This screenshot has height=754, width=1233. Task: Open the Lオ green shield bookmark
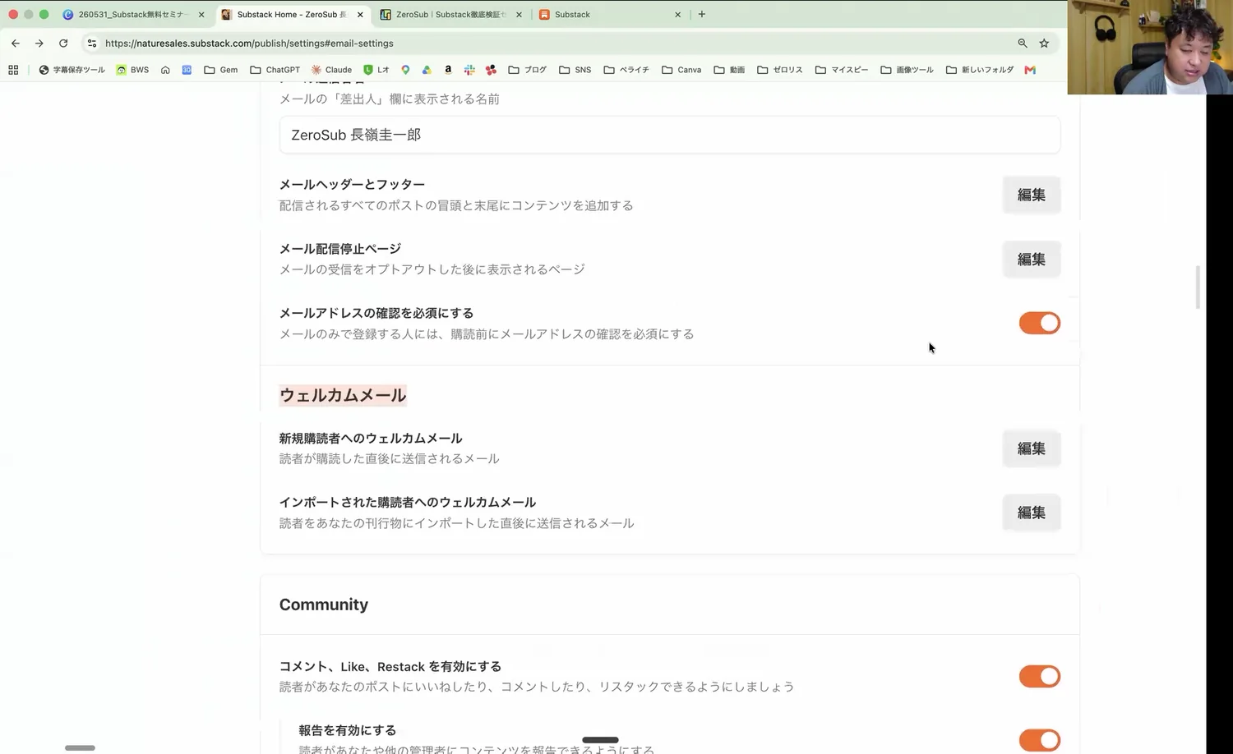(x=376, y=70)
